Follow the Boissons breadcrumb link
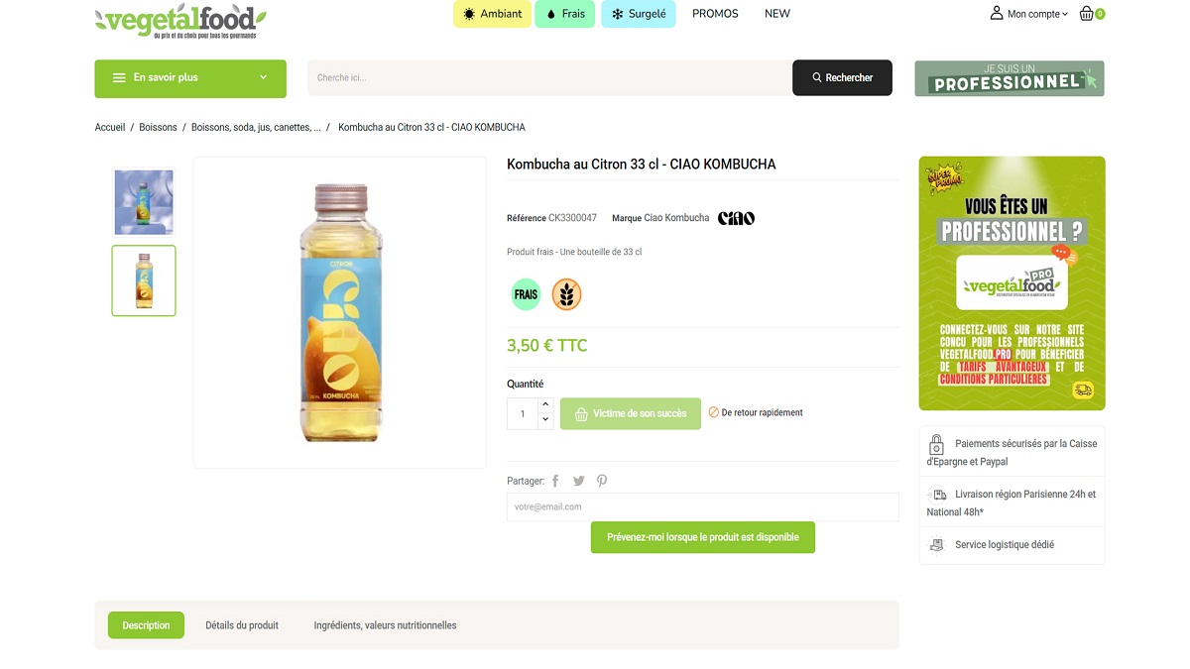The width and height of the screenshot is (1190, 669). [x=158, y=127]
